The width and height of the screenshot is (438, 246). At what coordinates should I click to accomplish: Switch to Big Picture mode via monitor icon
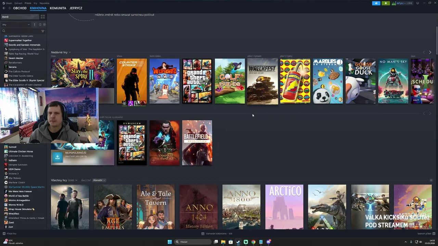point(417,3)
